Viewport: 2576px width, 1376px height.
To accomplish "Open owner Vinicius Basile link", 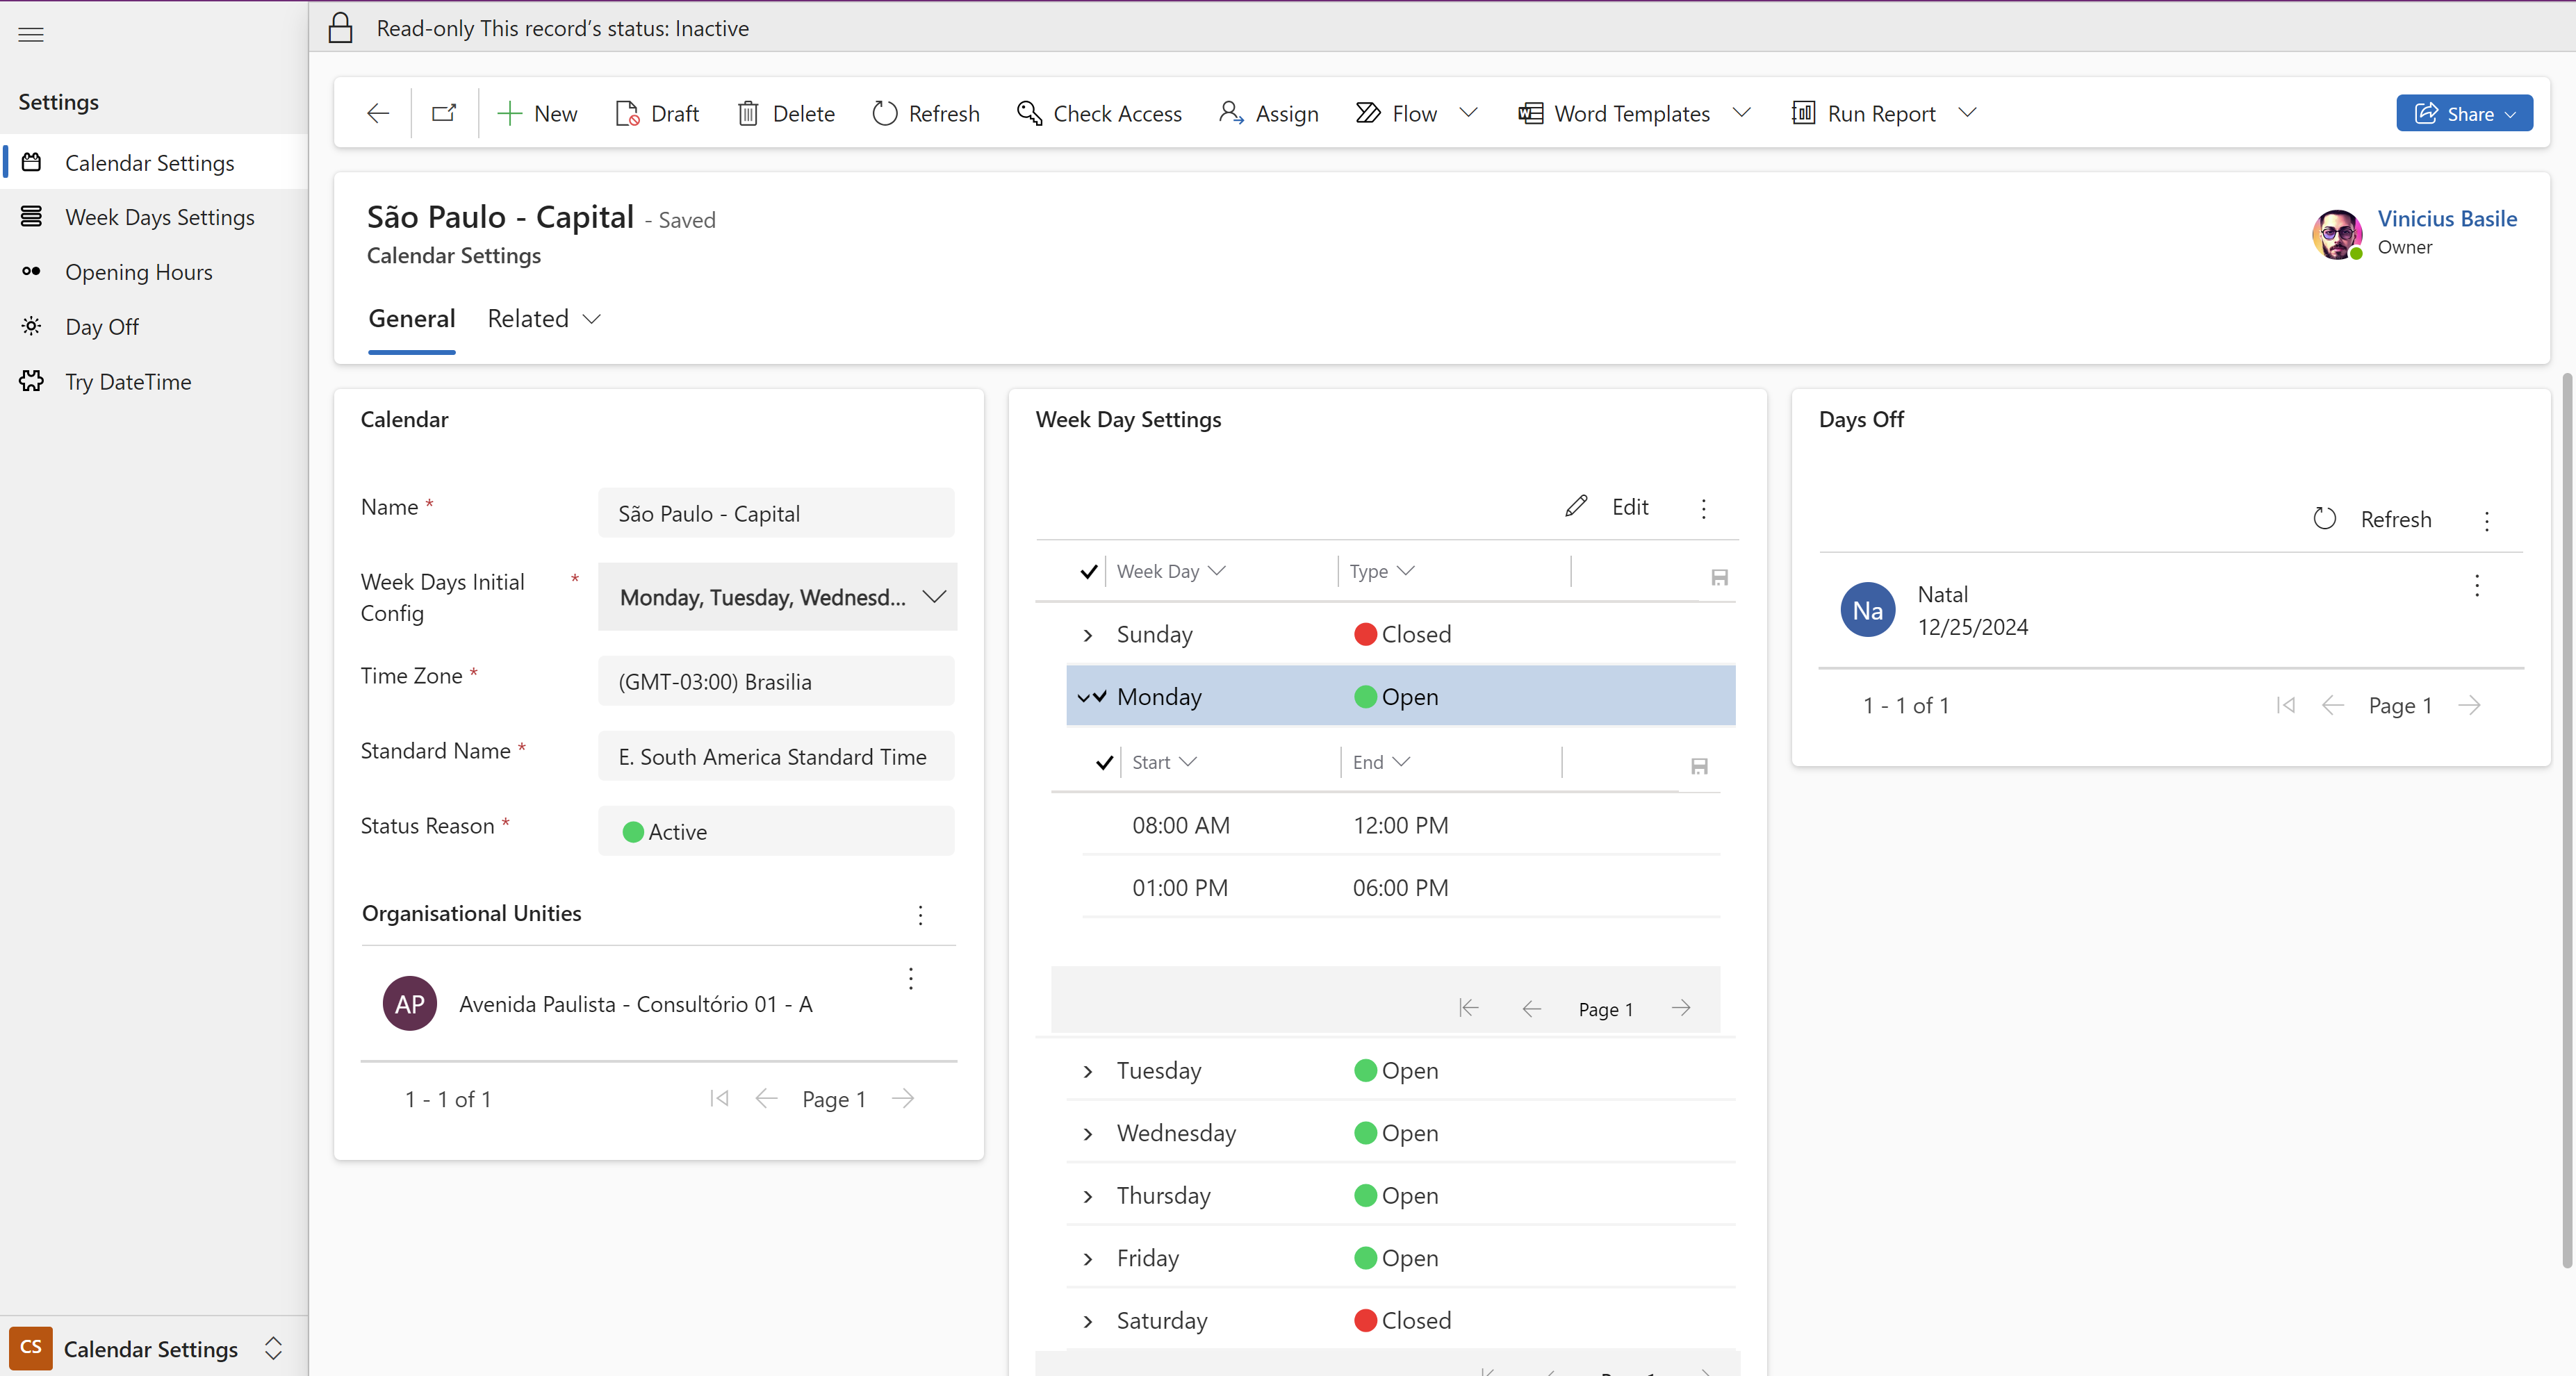I will (2446, 219).
